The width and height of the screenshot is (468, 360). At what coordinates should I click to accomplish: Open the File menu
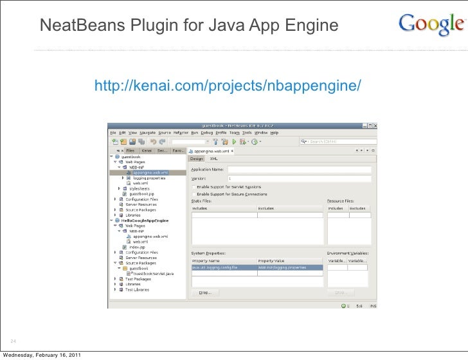click(113, 133)
